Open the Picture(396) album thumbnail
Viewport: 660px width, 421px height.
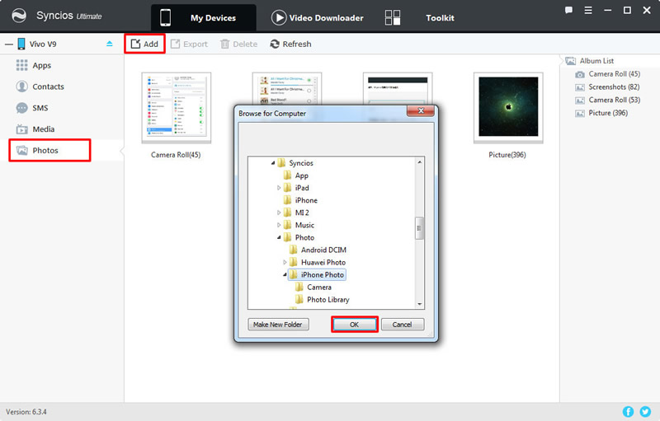pyautogui.click(x=508, y=108)
